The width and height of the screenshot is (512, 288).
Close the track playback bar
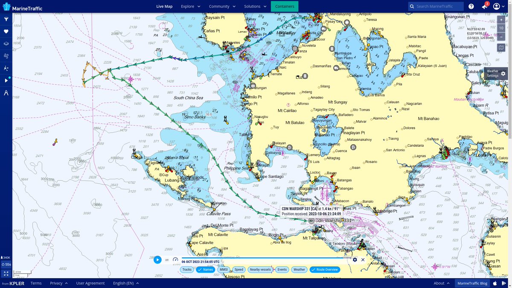tap(363, 259)
